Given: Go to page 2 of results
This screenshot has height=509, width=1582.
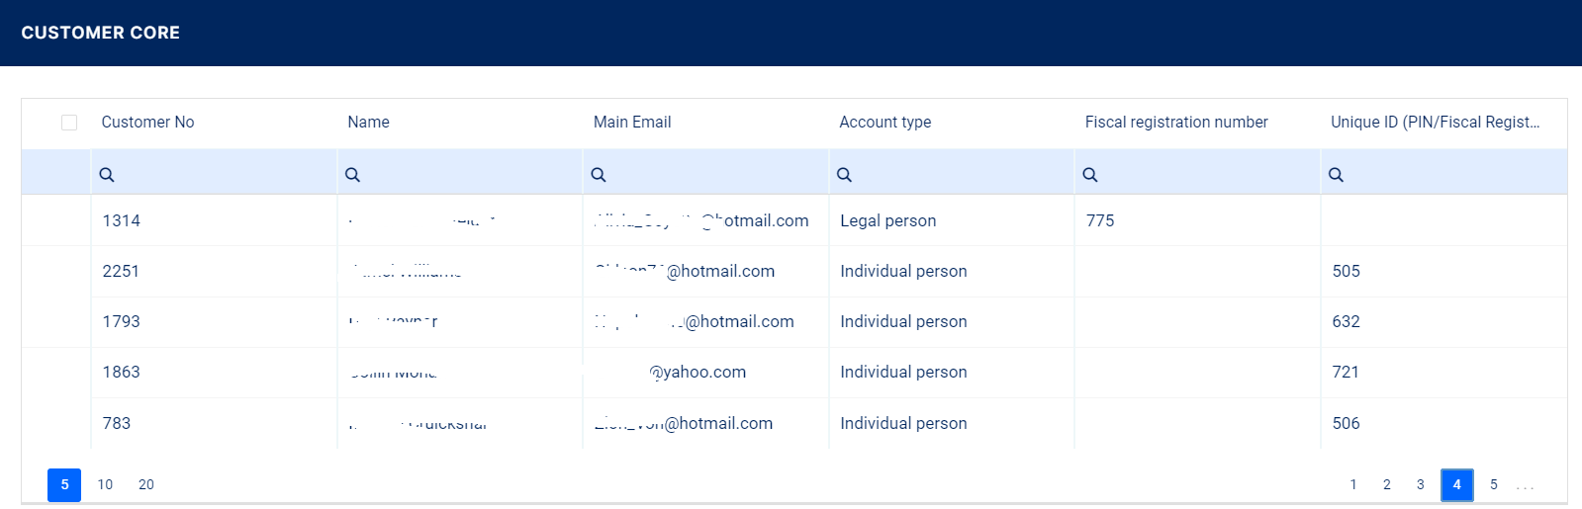Looking at the screenshot, I should [x=1387, y=484].
